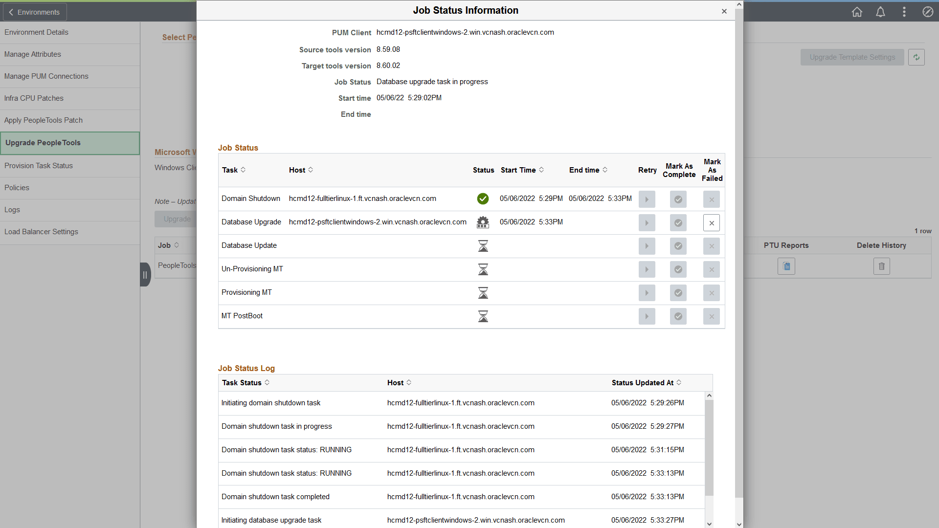Click the Upgrade Template Settings button
This screenshot has height=528, width=939.
point(852,57)
